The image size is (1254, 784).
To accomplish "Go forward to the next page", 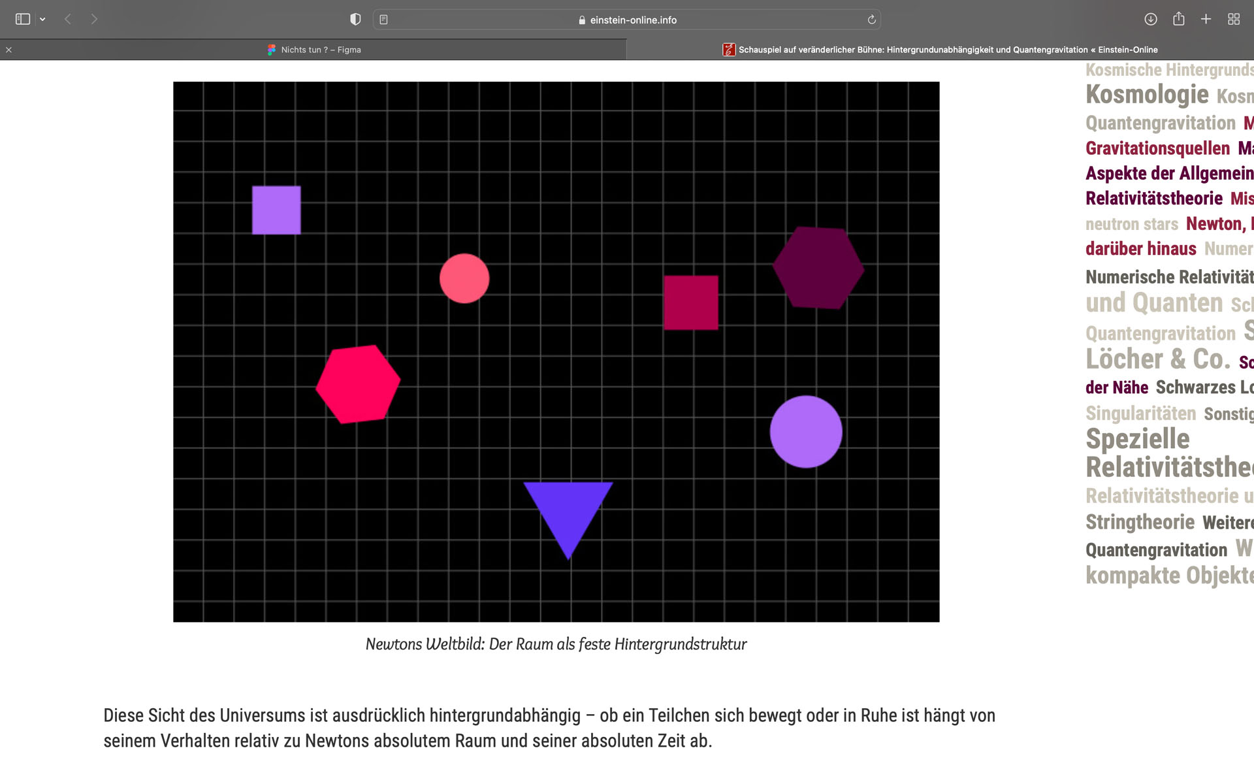I will 94,20.
